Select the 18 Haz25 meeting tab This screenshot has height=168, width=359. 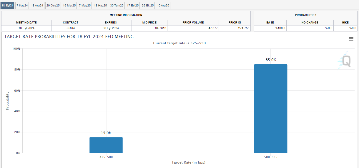(100, 6)
